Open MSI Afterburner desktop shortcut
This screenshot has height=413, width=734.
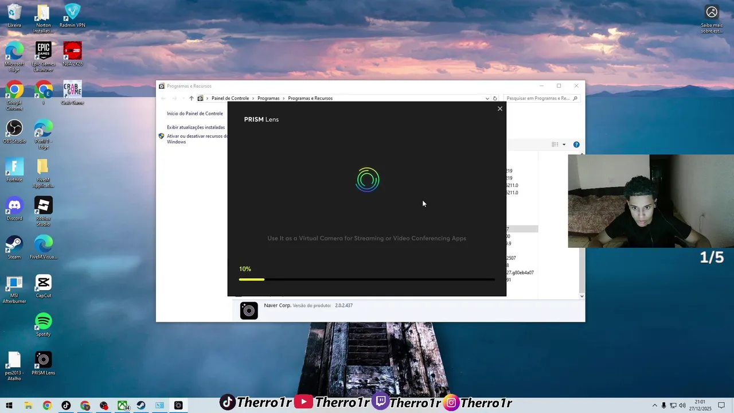14,289
